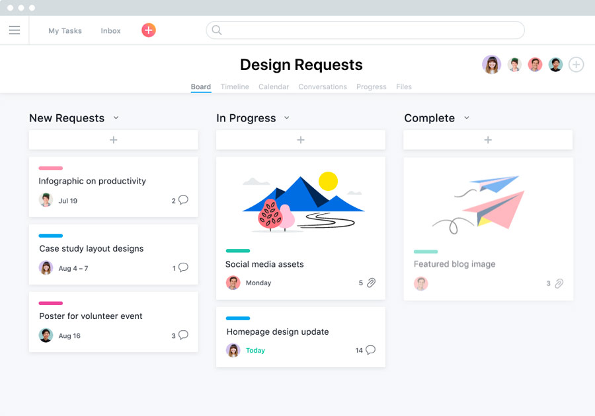Image resolution: width=595 pixels, height=416 pixels.
Task: Click the red plus quick-add button
Action: click(x=149, y=30)
